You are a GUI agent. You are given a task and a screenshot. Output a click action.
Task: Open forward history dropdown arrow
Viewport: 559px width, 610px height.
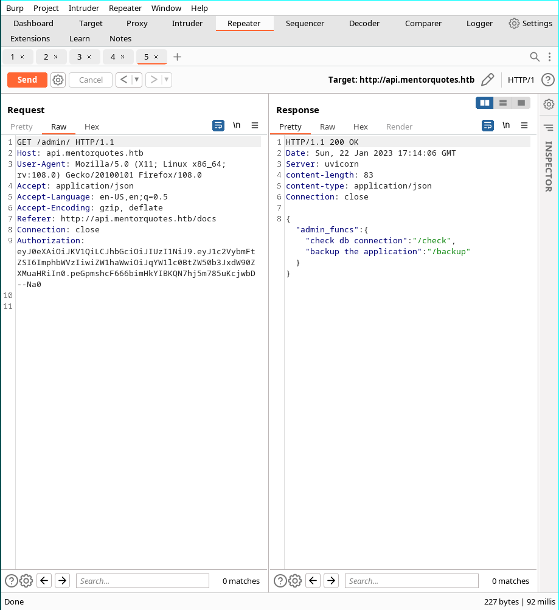click(x=167, y=80)
